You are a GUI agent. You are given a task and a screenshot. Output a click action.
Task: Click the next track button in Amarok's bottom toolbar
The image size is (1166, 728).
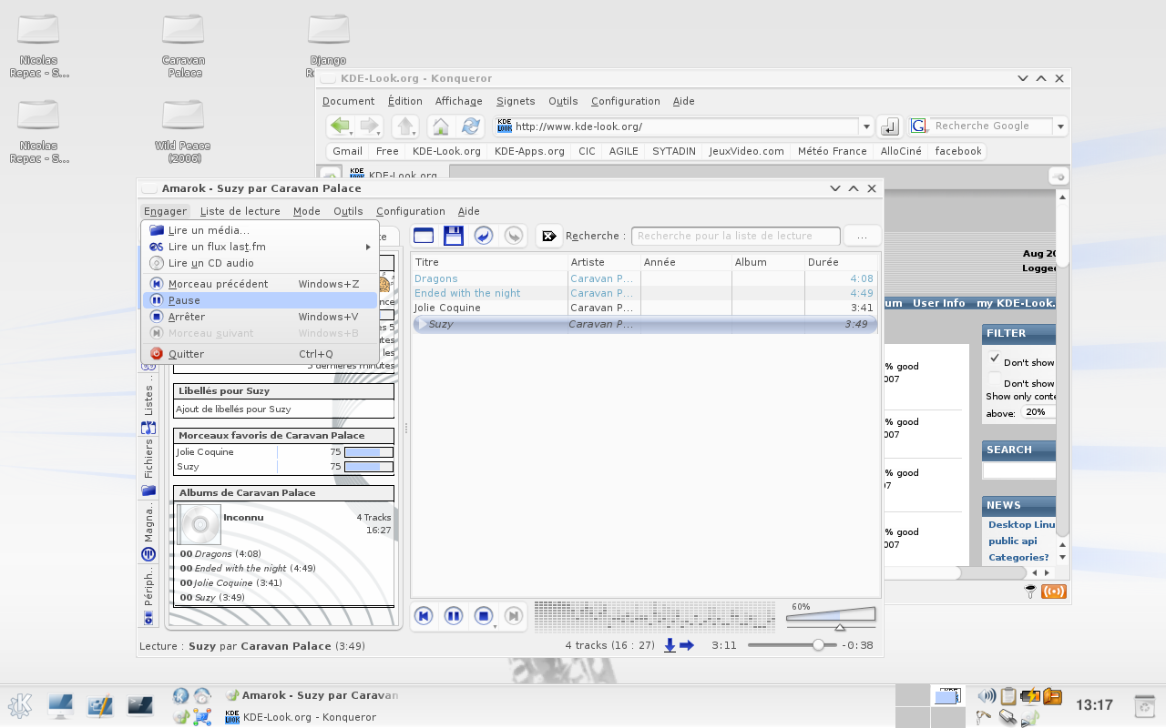pyautogui.click(x=514, y=616)
